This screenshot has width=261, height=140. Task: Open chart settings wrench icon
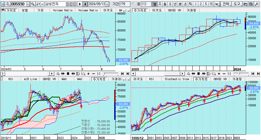[x=256, y=4]
